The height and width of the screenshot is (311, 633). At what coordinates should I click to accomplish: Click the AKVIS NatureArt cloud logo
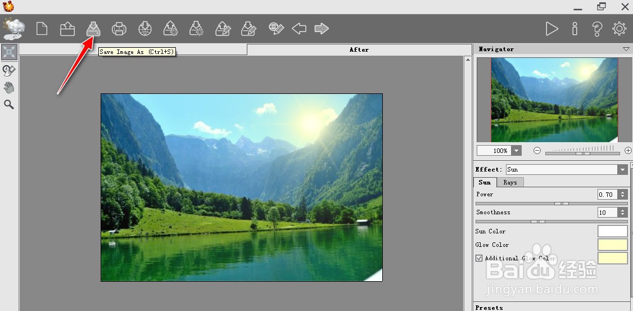[13, 29]
